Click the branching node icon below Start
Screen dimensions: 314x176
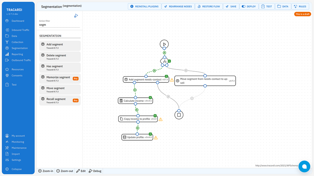click(x=165, y=61)
